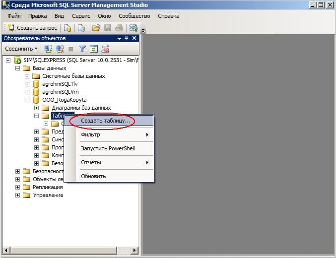Open the toolbar options arrow after activity monitor
Viewport: 336px width, 258px height.
point(143,31)
